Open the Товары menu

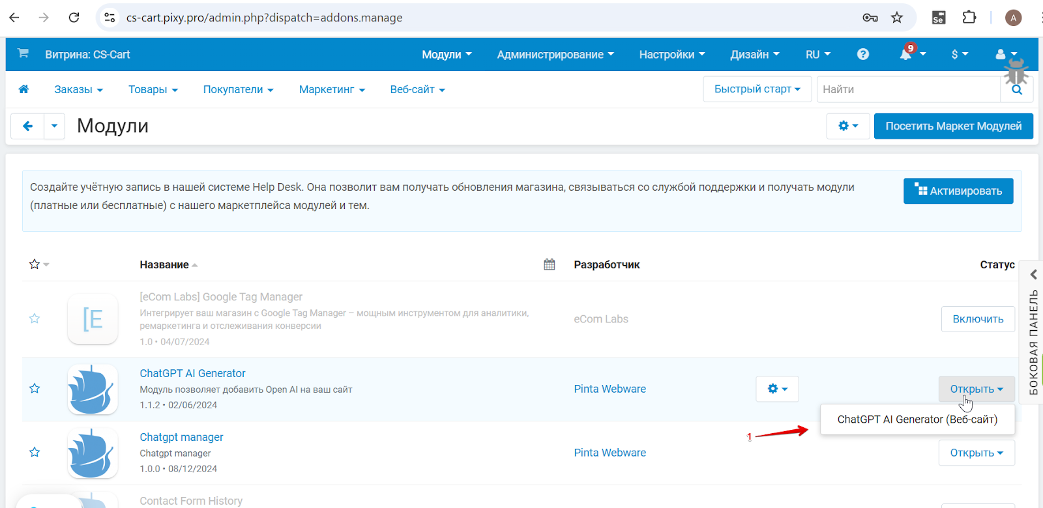coord(153,90)
